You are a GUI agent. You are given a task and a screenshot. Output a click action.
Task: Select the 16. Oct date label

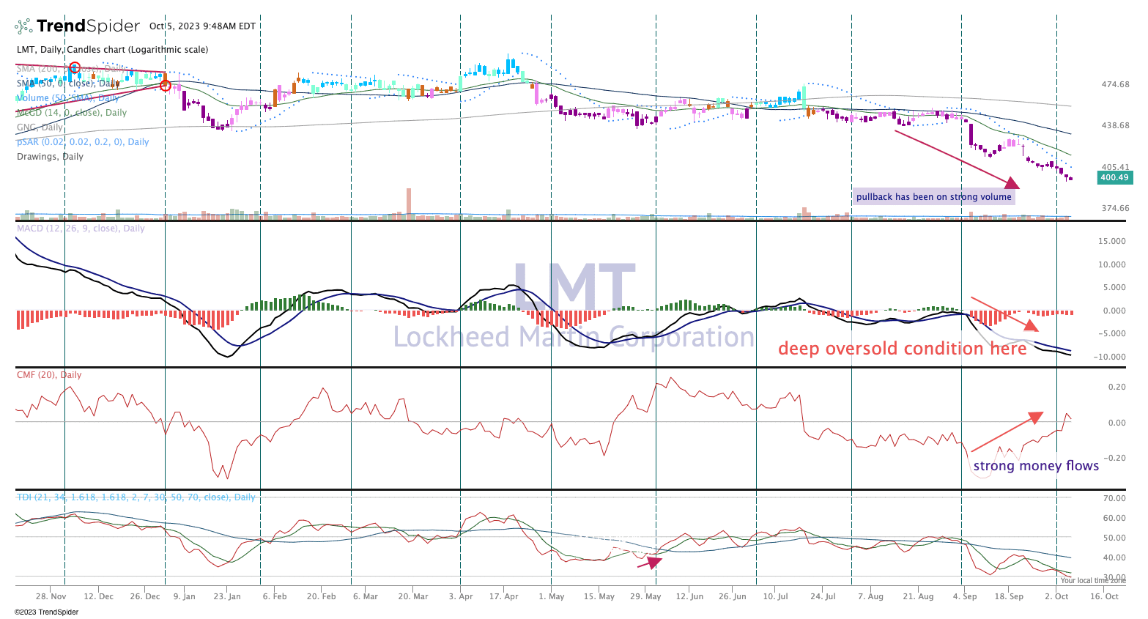1104,597
